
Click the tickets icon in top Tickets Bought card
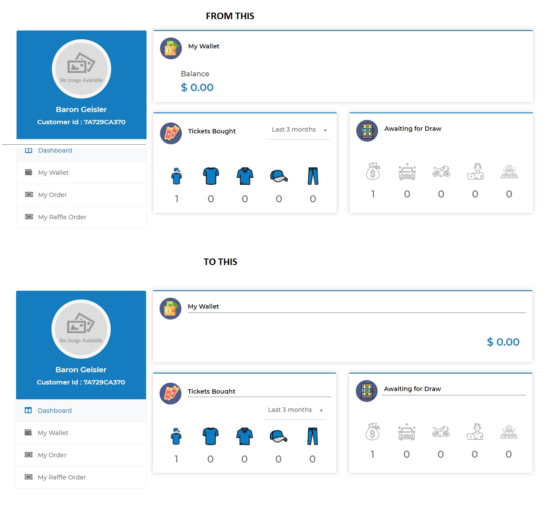click(x=171, y=133)
